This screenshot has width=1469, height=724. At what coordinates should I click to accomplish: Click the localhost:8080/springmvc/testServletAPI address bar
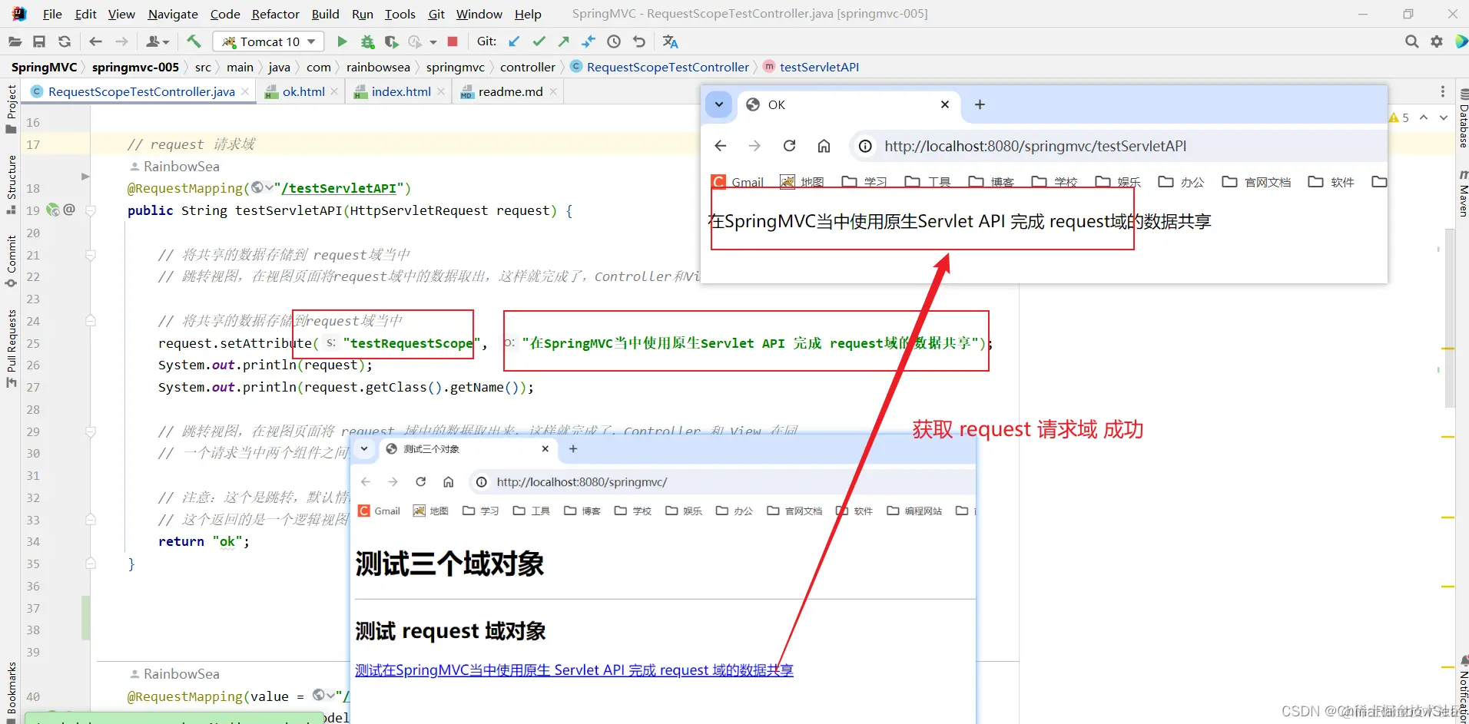click(1118, 146)
